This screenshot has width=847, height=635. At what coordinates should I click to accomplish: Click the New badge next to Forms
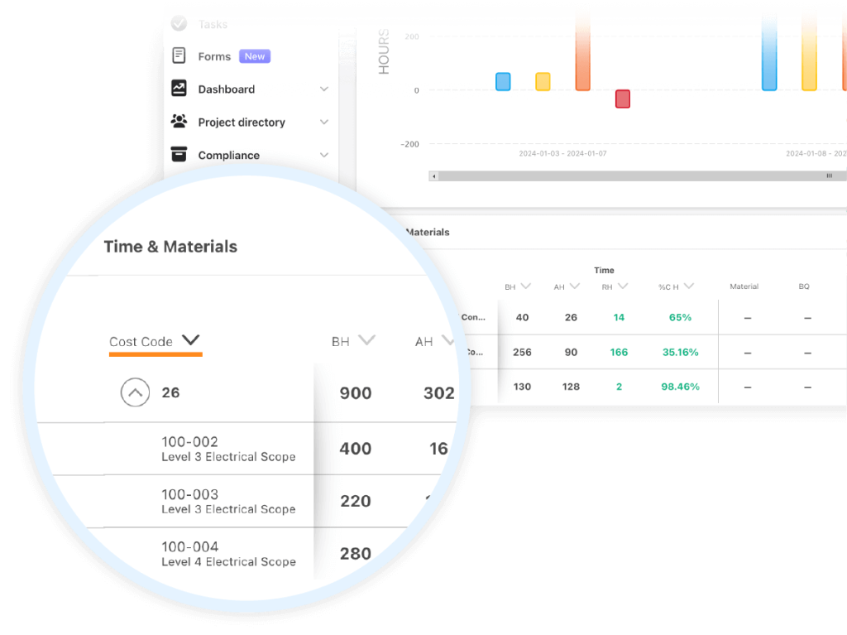coord(255,56)
